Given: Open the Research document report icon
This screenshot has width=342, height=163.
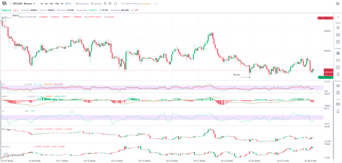Looking at the screenshot, I should (x=338, y=93).
